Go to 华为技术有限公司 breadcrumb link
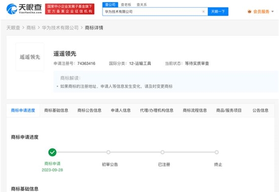The image size is (279, 192). pyautogui.click(x=60, y=28)
